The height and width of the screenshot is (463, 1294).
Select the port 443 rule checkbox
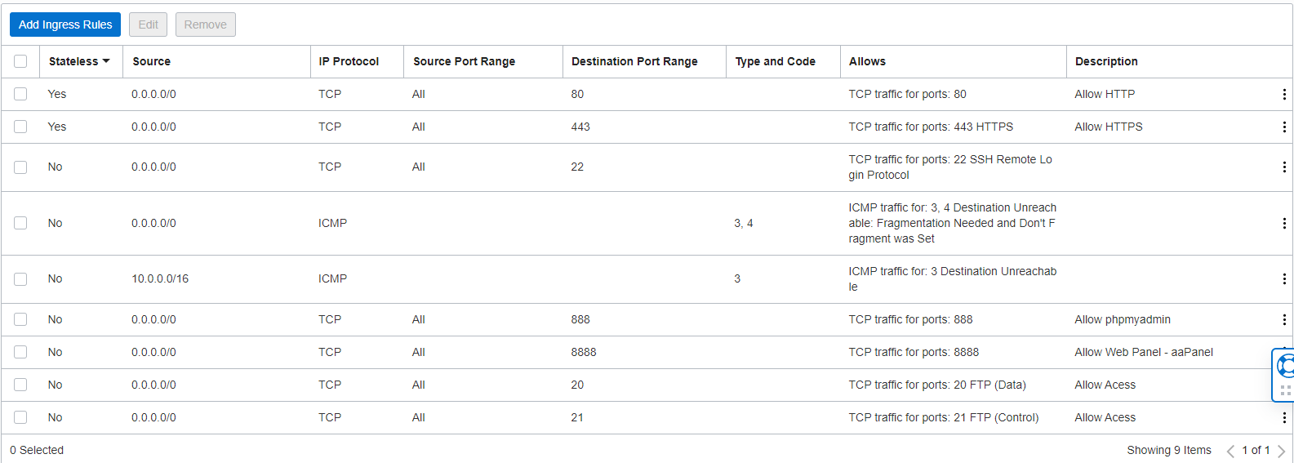tap(20, 127)
